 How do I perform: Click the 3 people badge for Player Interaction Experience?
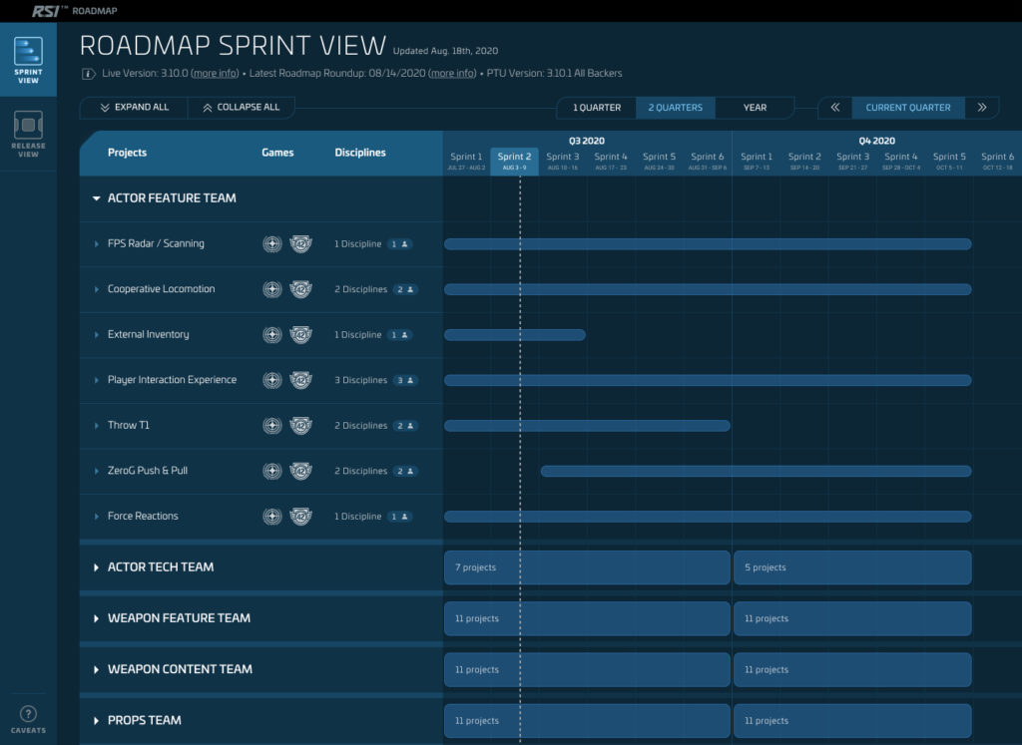tap(405, 380)
